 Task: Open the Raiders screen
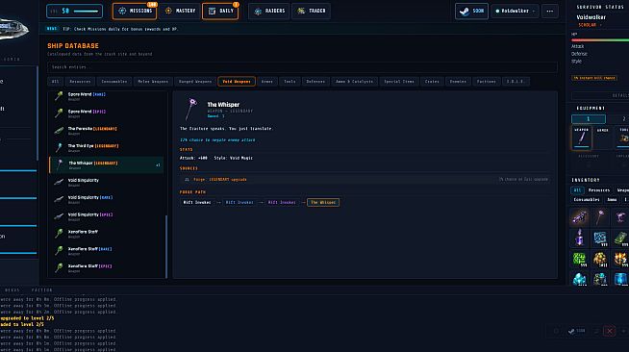[269, 11]
